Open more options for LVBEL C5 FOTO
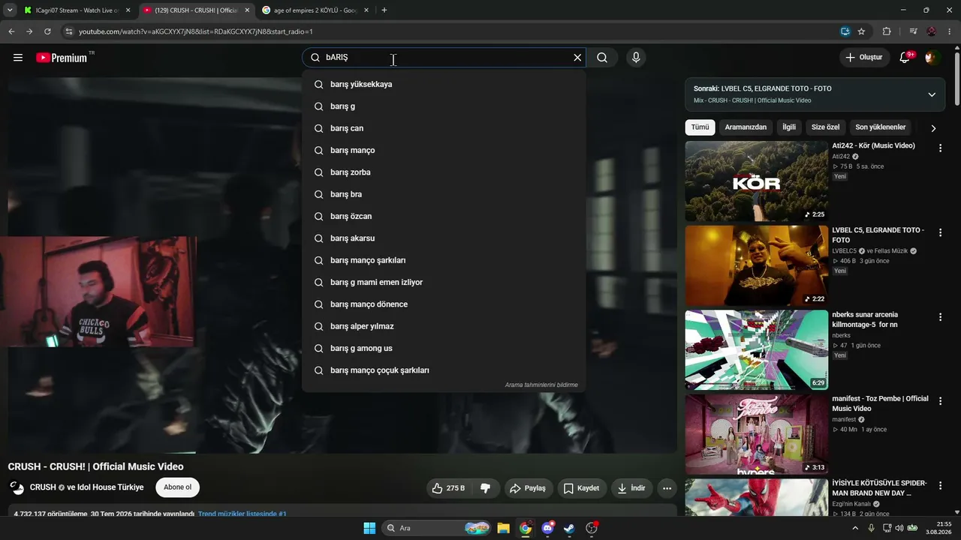The width and height of the screenshot is (961, 540). (x=940, y=233)
